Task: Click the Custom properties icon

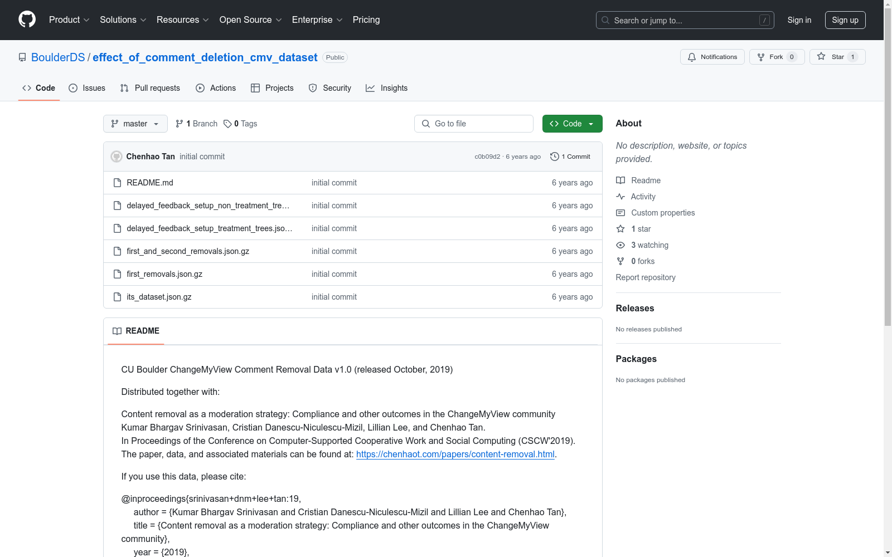Action: (x=620, y=213)
